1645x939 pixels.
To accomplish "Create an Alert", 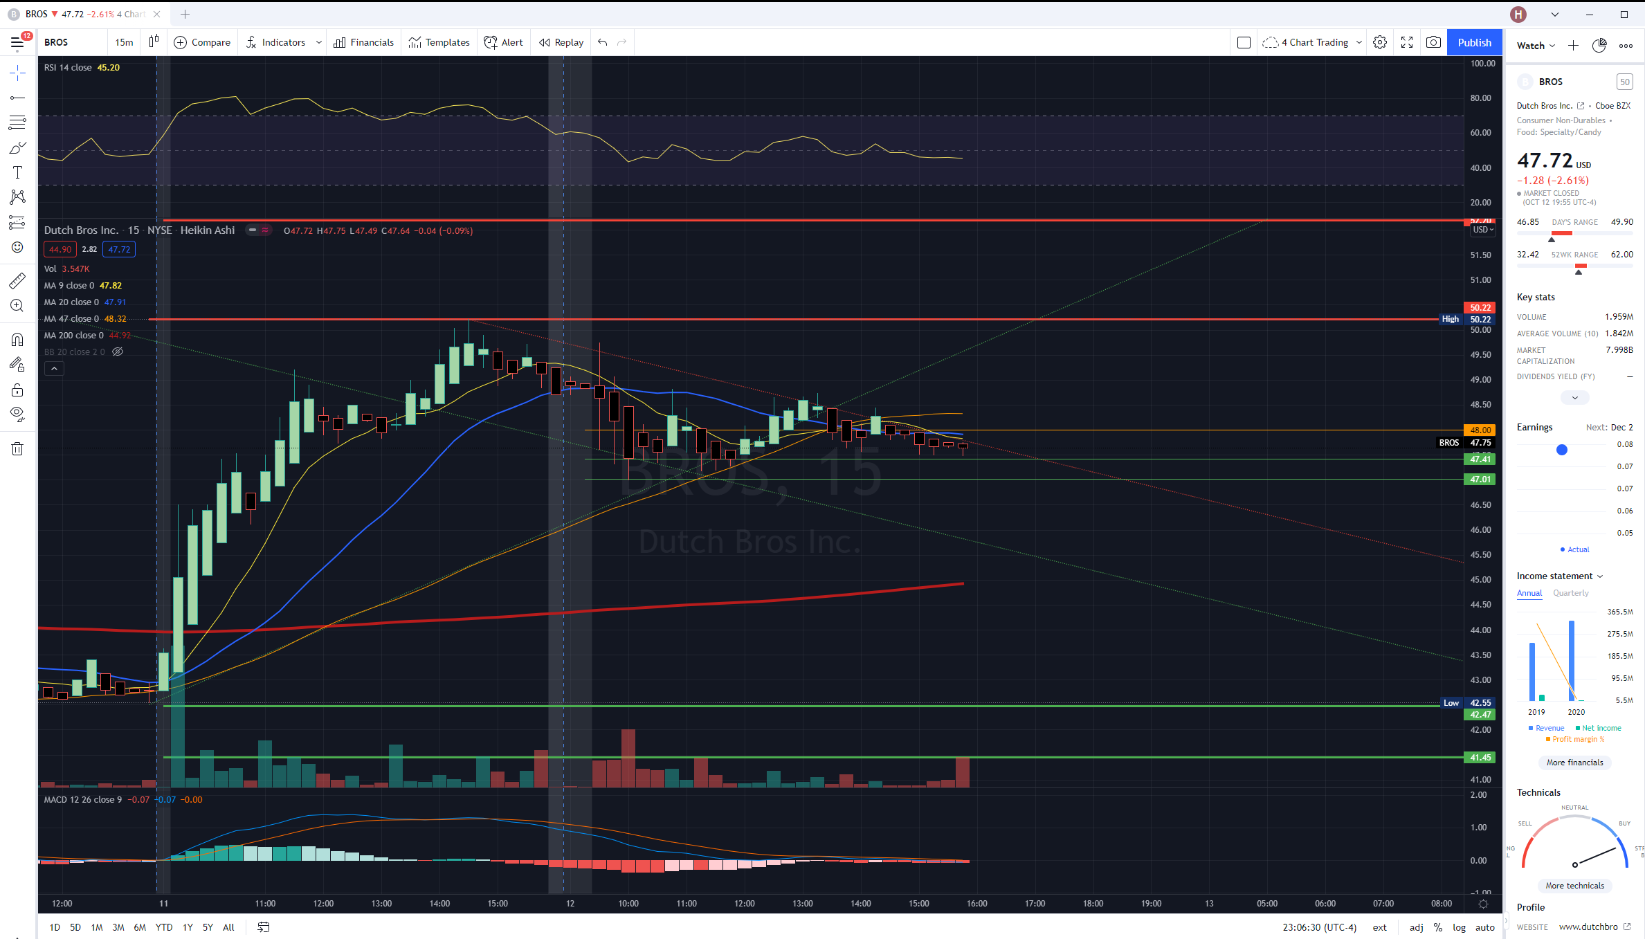I will (x=504, y=42).
